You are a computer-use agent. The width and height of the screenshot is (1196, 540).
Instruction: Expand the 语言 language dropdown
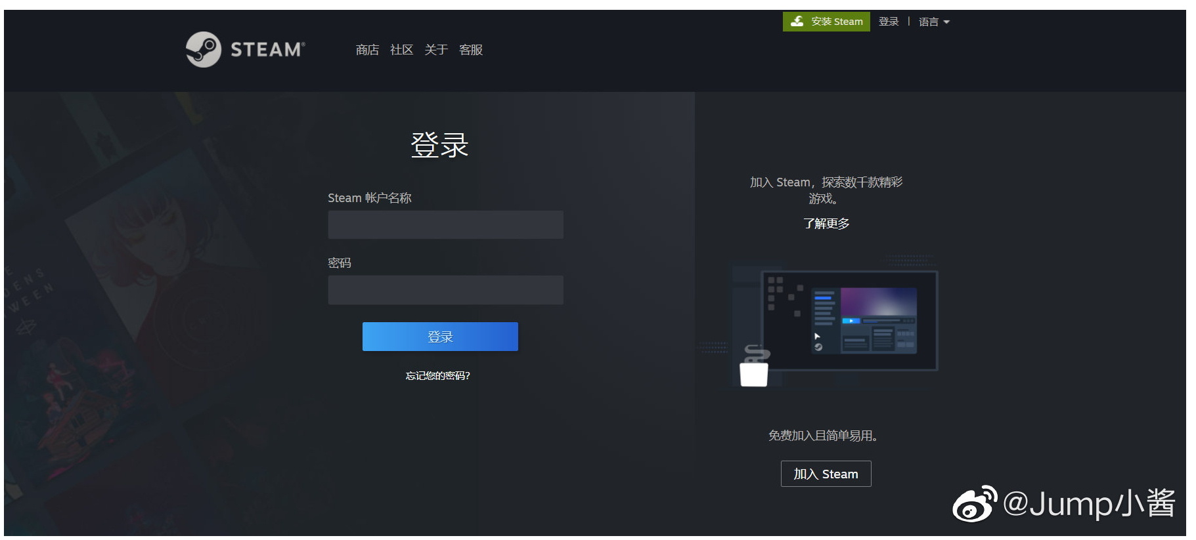click(x=934, y=22)
